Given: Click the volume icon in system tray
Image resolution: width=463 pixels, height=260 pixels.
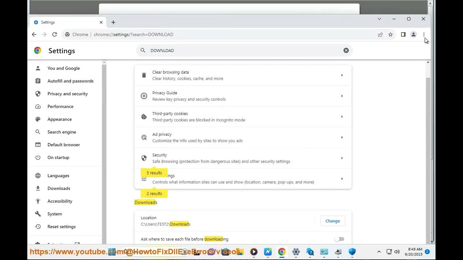Looking at the screenshot, I should (397, 252).
